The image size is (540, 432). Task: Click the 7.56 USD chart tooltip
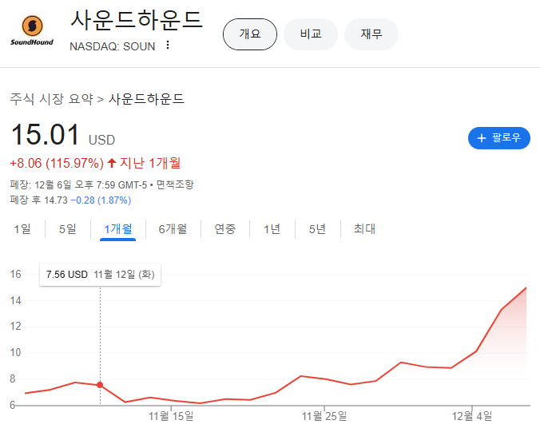tap(100, 275)
